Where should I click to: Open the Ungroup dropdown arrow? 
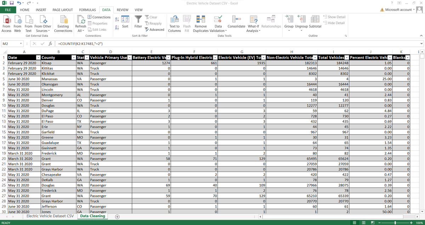point(301,30)
